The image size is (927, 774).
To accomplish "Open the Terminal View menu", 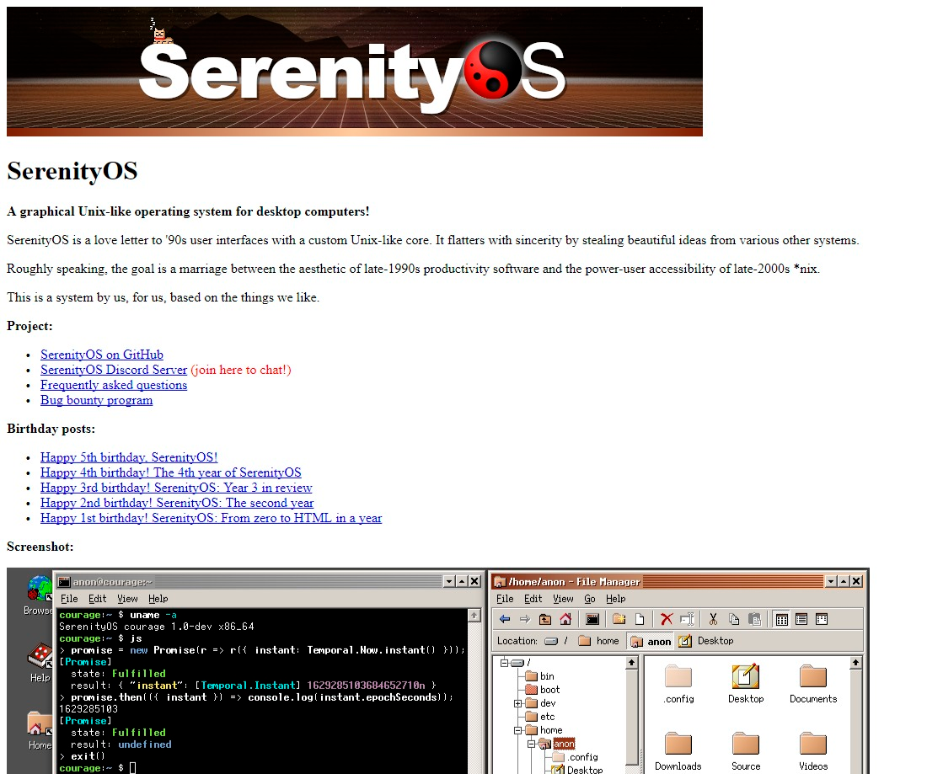I will [x=127, y=599].
